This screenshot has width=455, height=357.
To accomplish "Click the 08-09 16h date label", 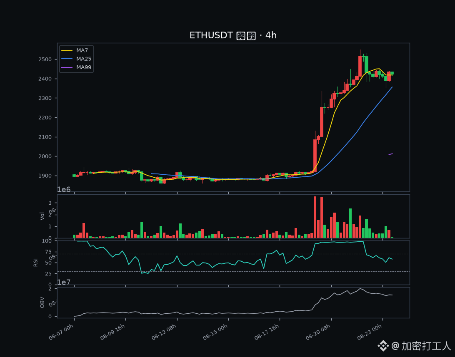I will pos(112,332).
